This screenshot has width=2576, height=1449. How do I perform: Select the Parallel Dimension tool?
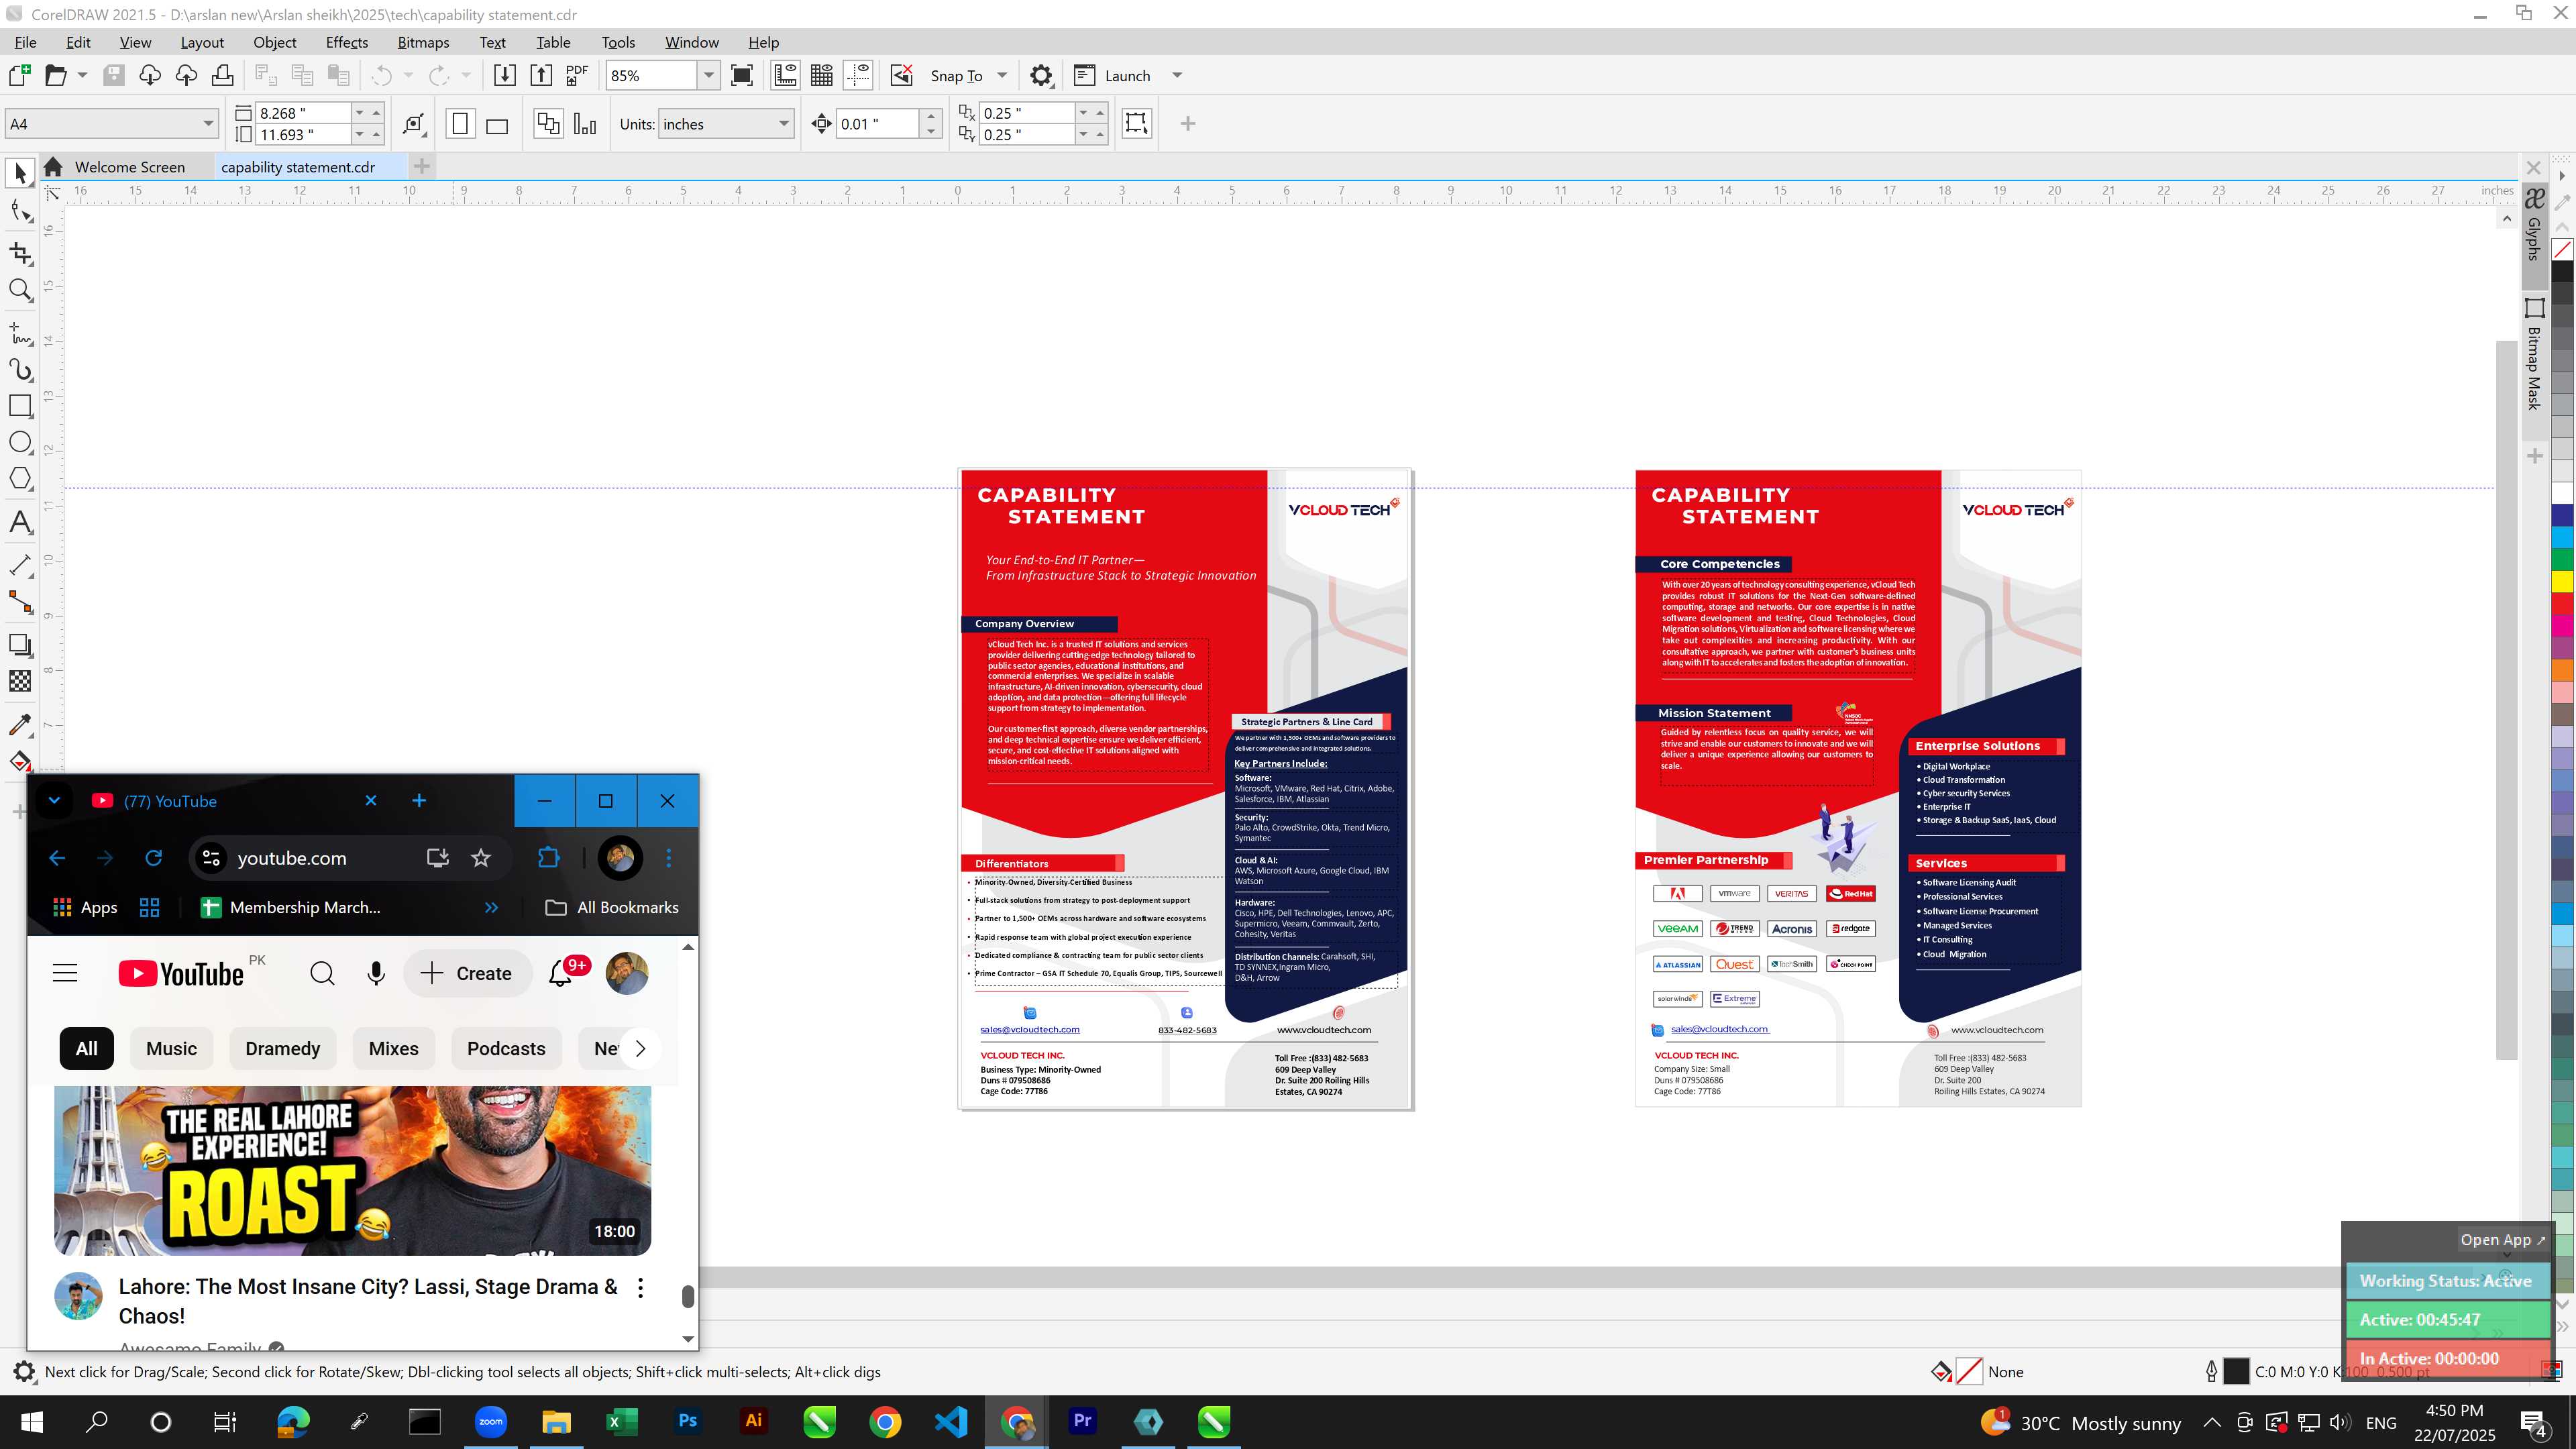coord(20,565)
